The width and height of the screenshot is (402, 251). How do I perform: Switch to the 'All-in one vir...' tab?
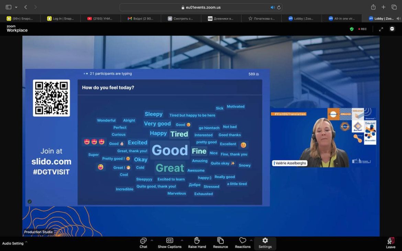coord(342,19)
